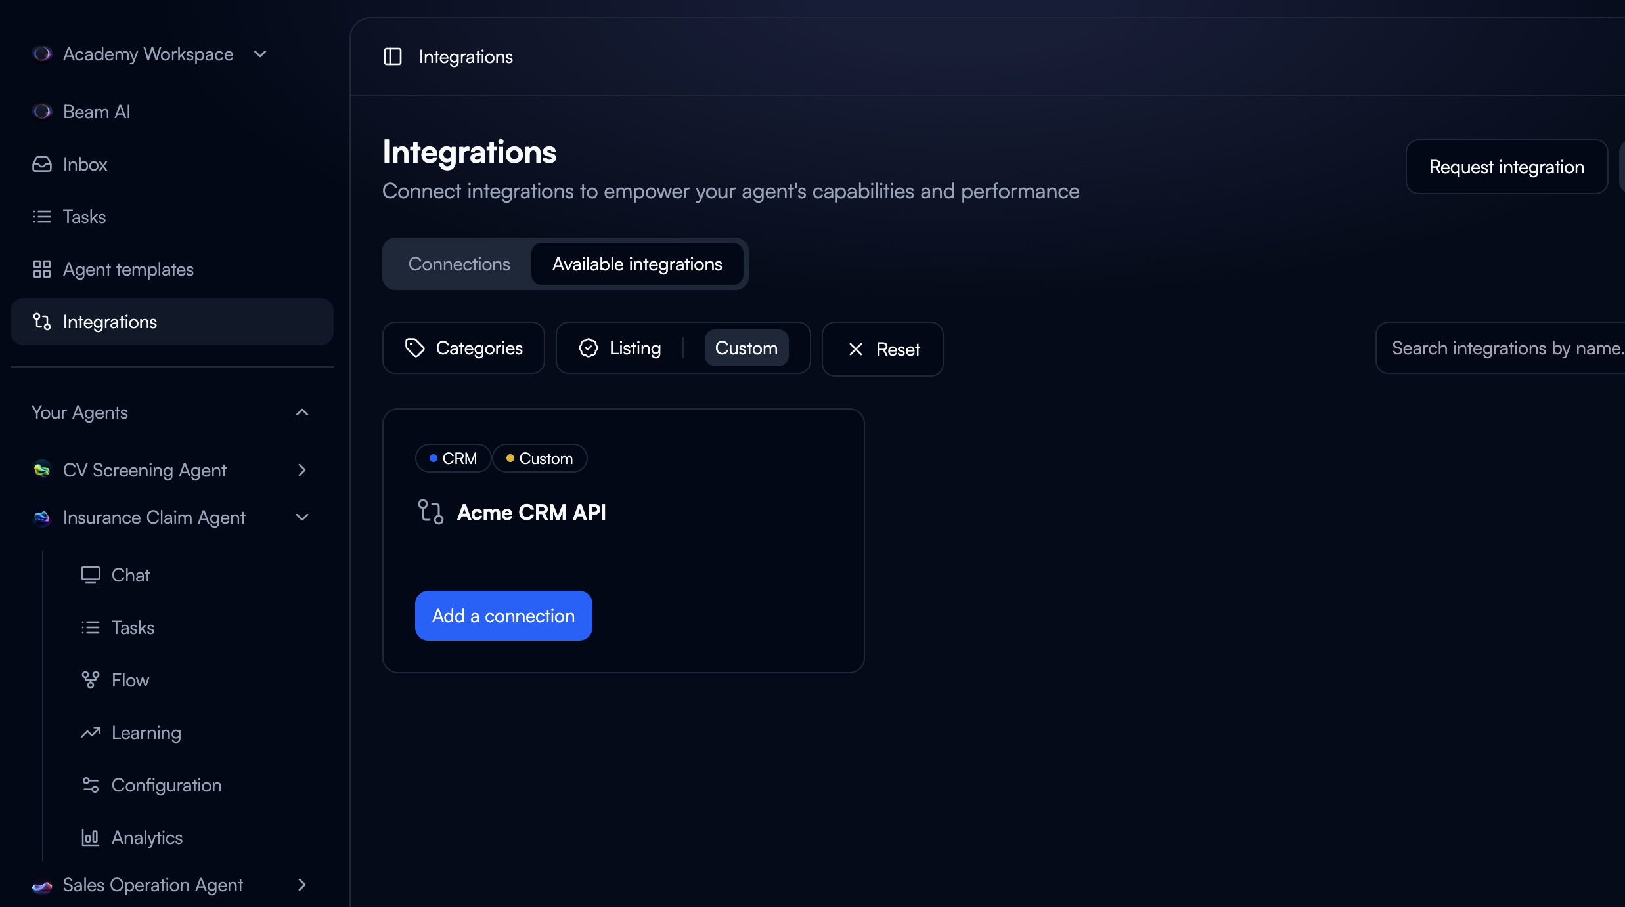
Task: Select the Available integrations tab
Action: pyautogui.click(x=636, y=264)
